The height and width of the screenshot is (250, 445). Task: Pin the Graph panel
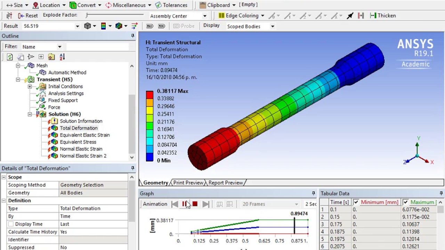click(313, 193)
